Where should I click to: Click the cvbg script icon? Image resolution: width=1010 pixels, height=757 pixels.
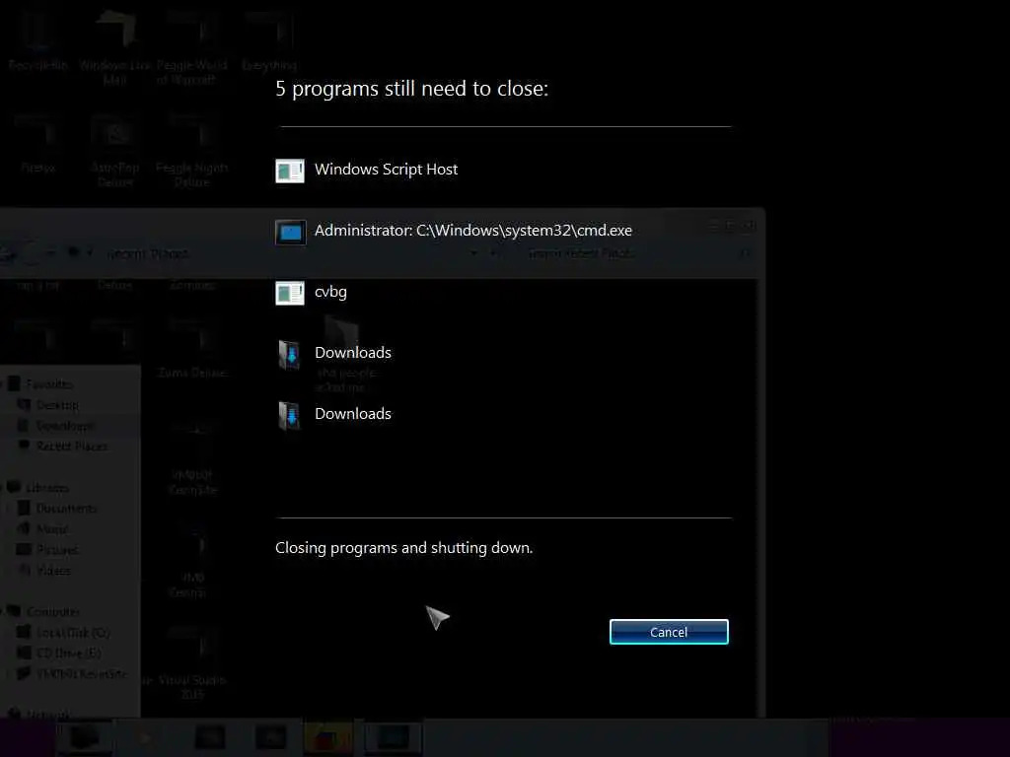click(x=290, y=293)
